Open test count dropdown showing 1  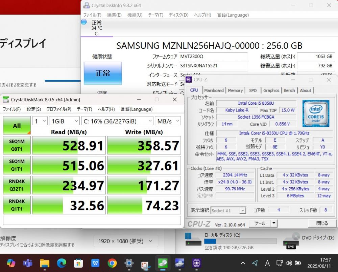[40, 121]
